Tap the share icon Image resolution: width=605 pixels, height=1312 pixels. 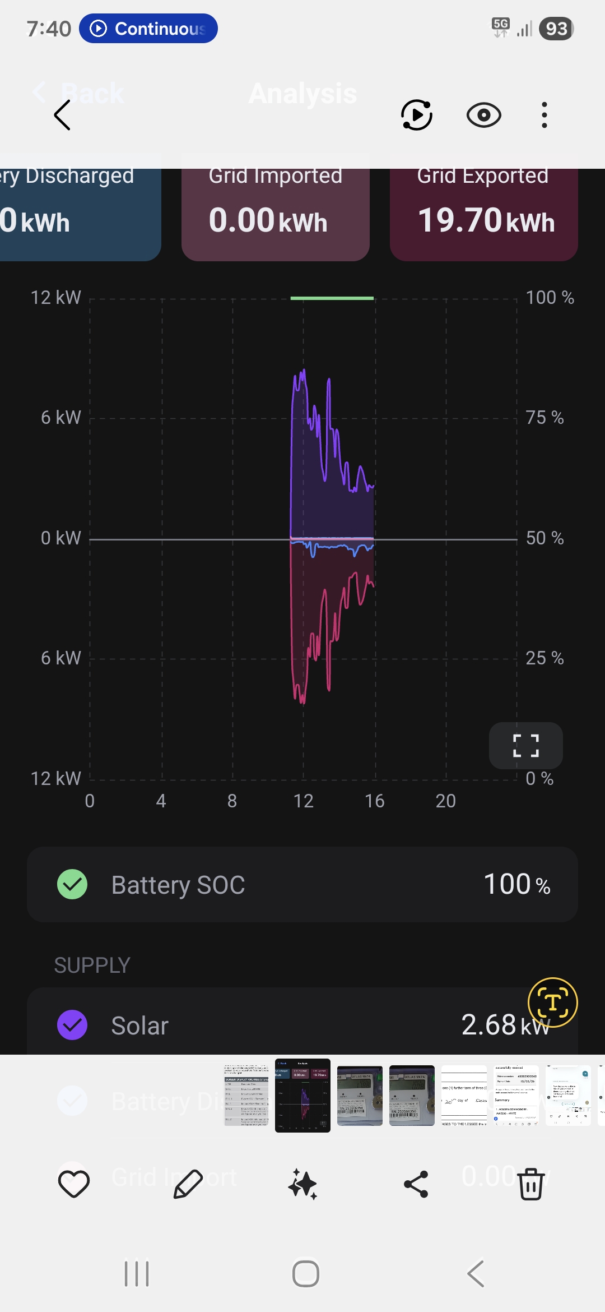tap(416, 1184)
